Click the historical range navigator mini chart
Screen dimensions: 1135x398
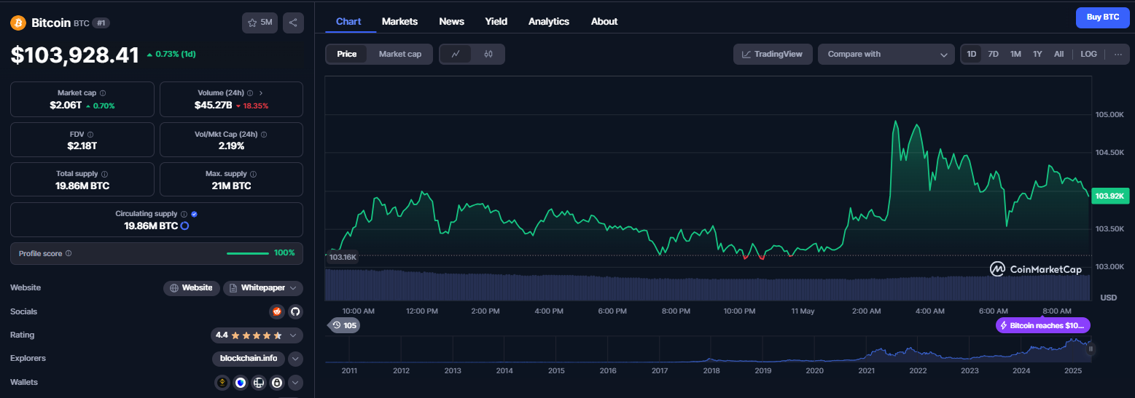pos(708,349)
